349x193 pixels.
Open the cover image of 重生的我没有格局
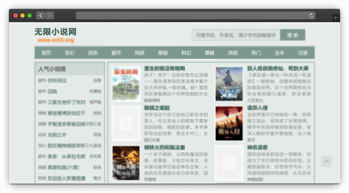[126, 84]
